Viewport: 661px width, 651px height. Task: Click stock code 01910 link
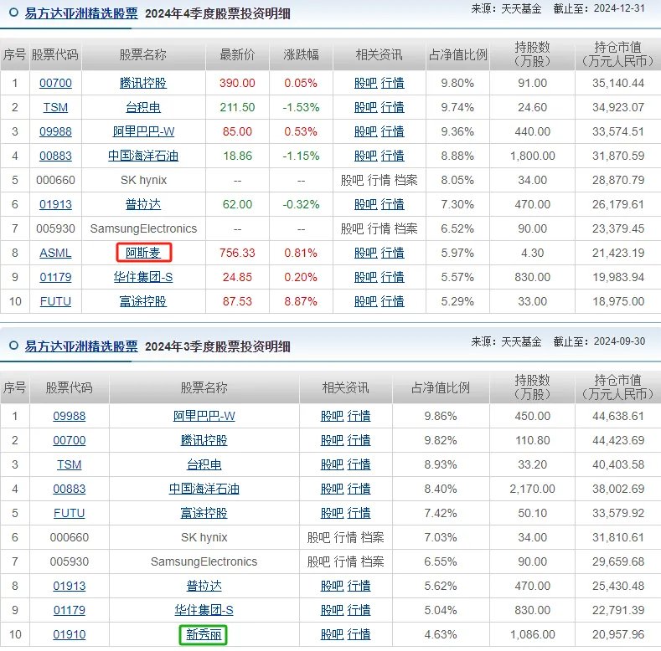click(x=70, y=634)
